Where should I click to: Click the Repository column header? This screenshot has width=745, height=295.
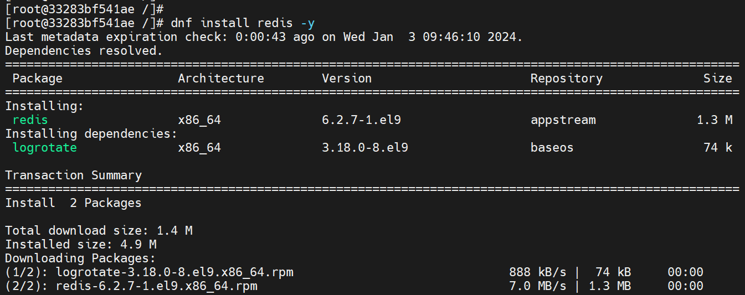click(x=566, y=79)
